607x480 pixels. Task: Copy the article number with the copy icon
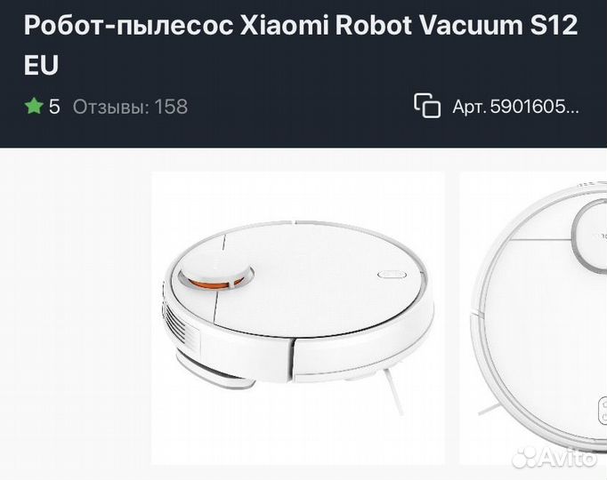point(427,105)
